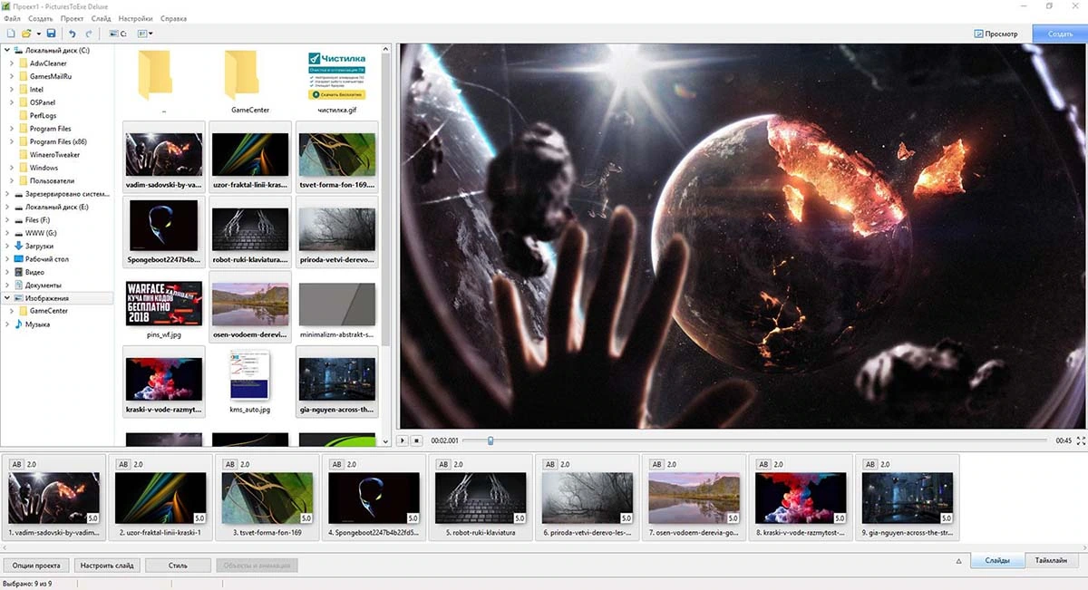The width and height of the screenshot is (1088, 590).
Task: Go to parent folder ".." icon
Action: (158, 77)
